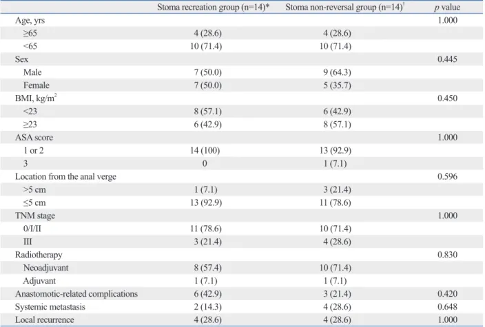Select the 'Age, yrs' row label

click(x=30, y=21)
